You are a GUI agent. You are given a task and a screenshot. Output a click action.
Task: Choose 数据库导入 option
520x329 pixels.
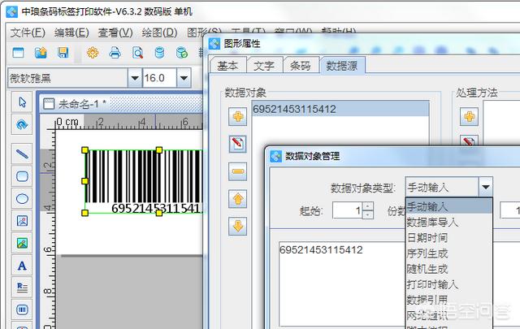pyautogui.click(x=448, y=222)
